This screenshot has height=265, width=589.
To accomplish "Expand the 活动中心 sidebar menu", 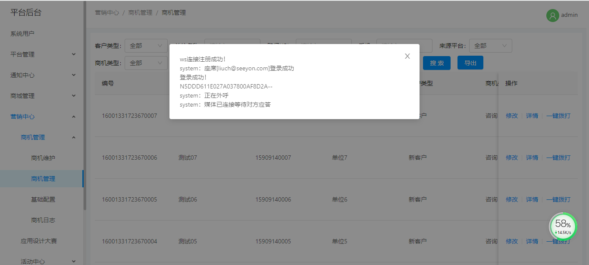I will click(x=42, y=261).
